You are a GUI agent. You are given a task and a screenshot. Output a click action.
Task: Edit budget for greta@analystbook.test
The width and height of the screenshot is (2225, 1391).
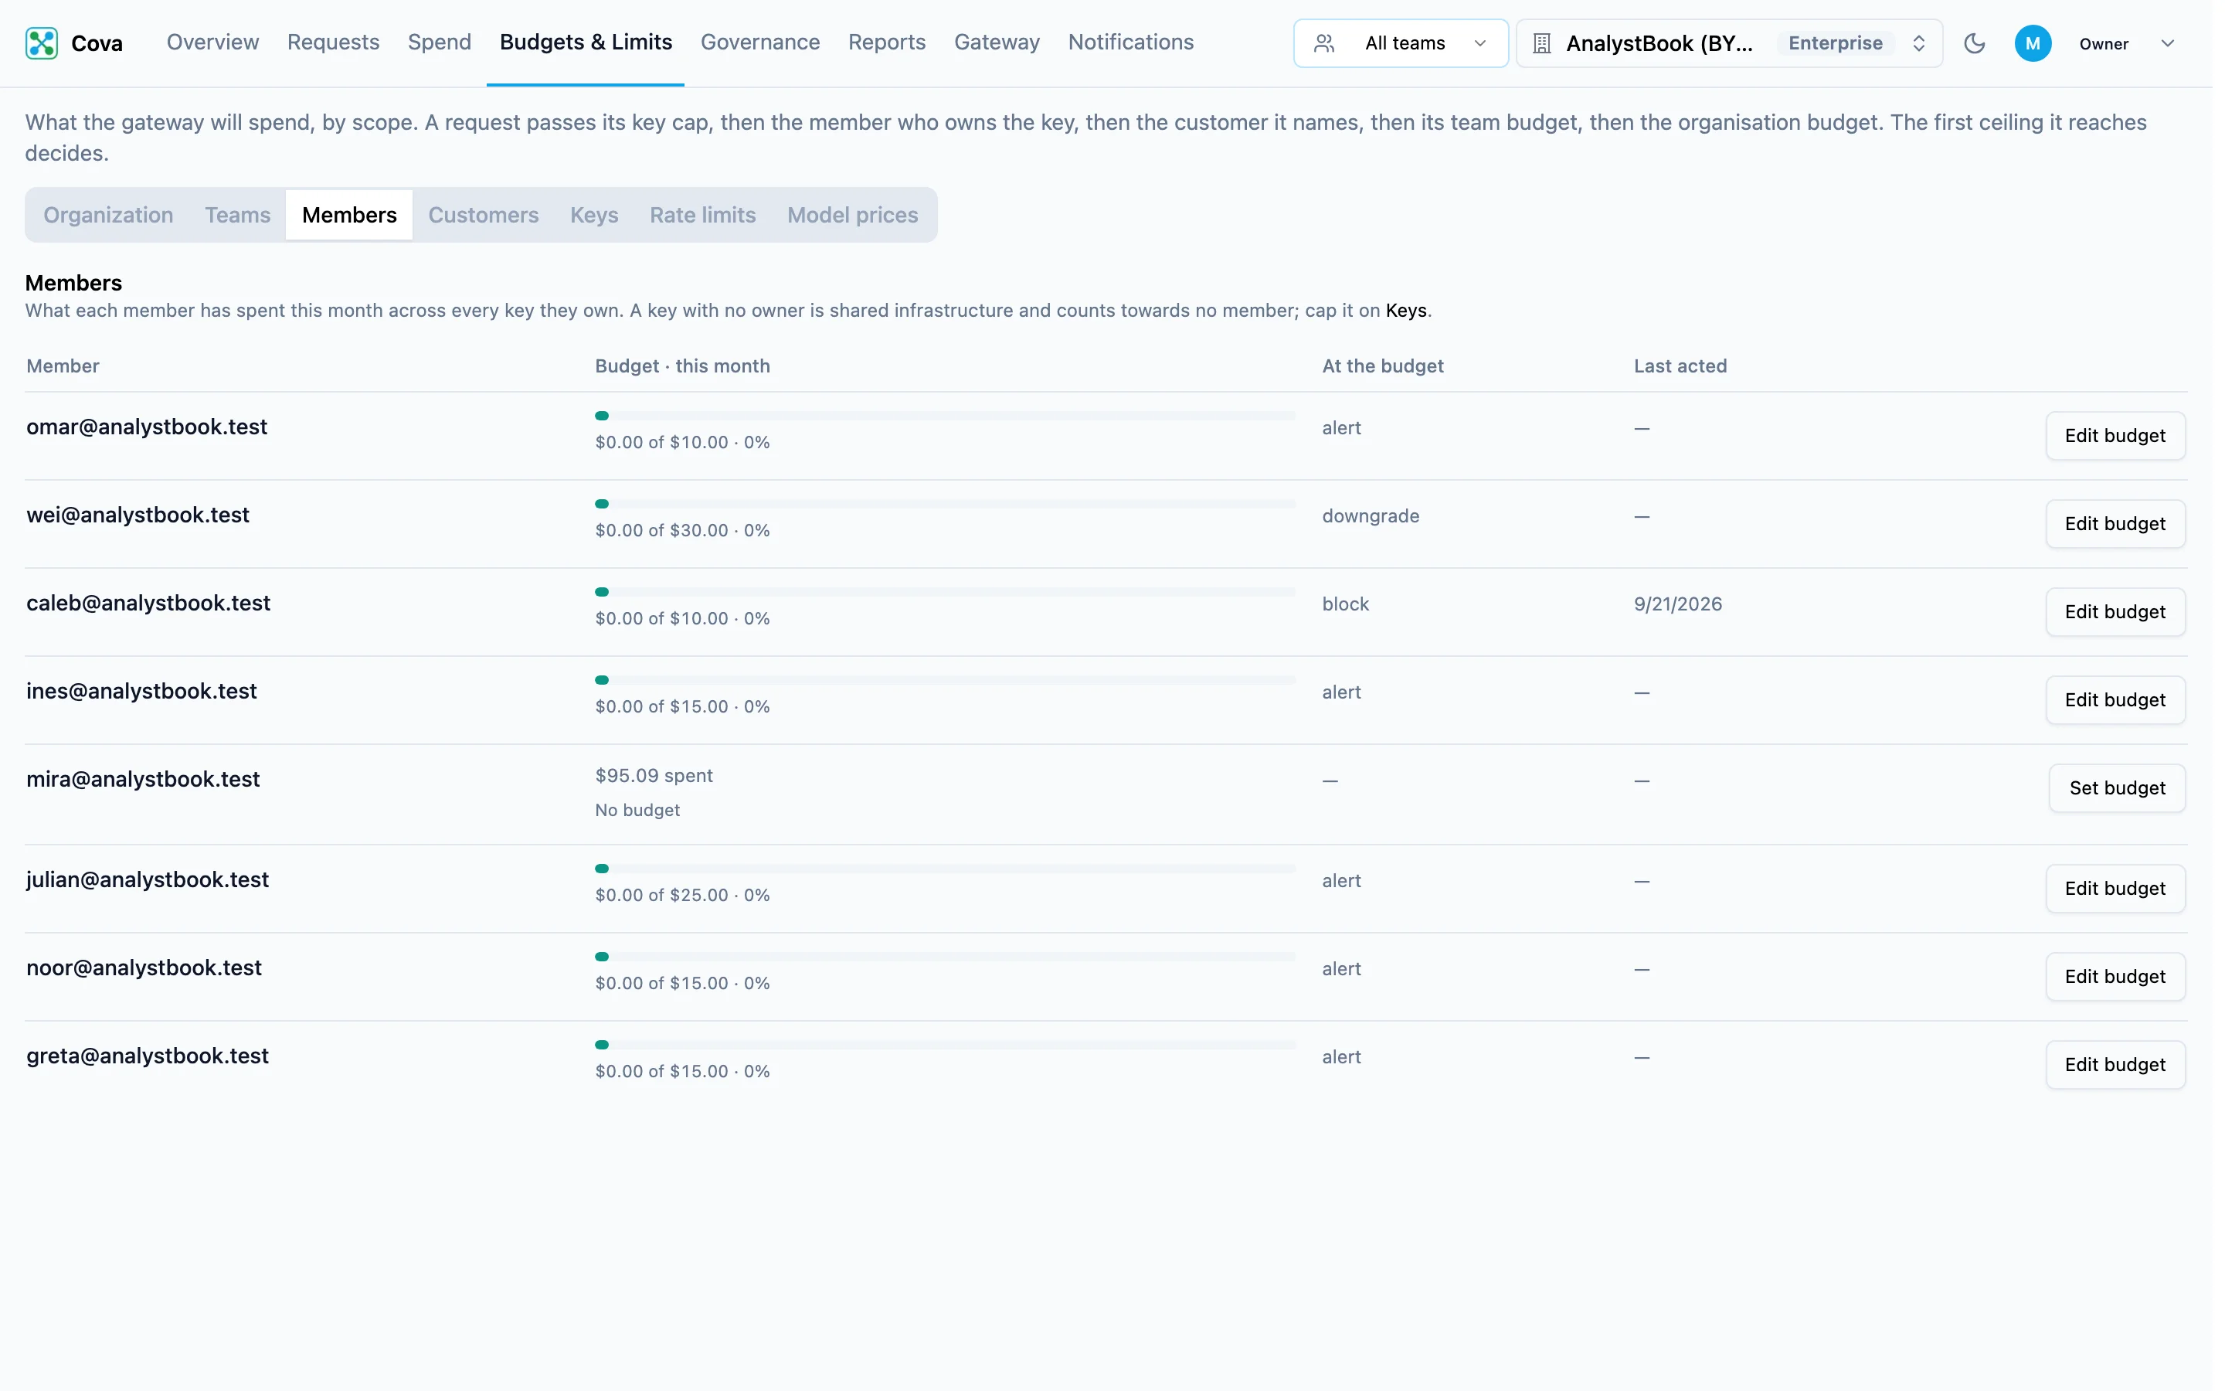coord(2115,1064)
